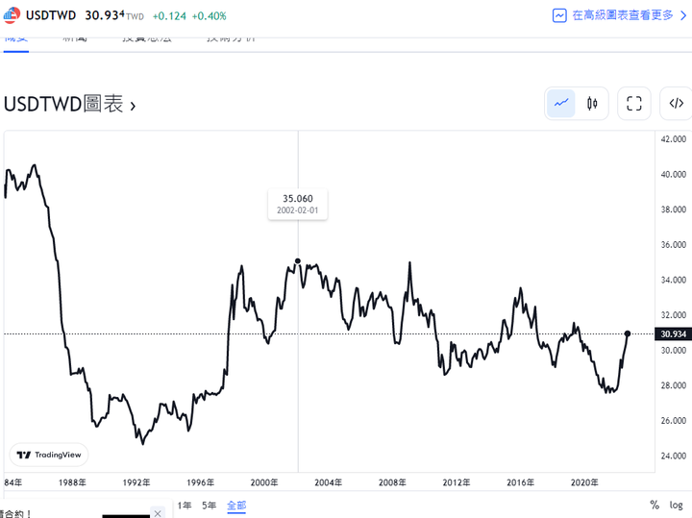692x518 pixels.
Task: Expand the USDTWD圖表 chevron
Action: [x=133, y=106]
